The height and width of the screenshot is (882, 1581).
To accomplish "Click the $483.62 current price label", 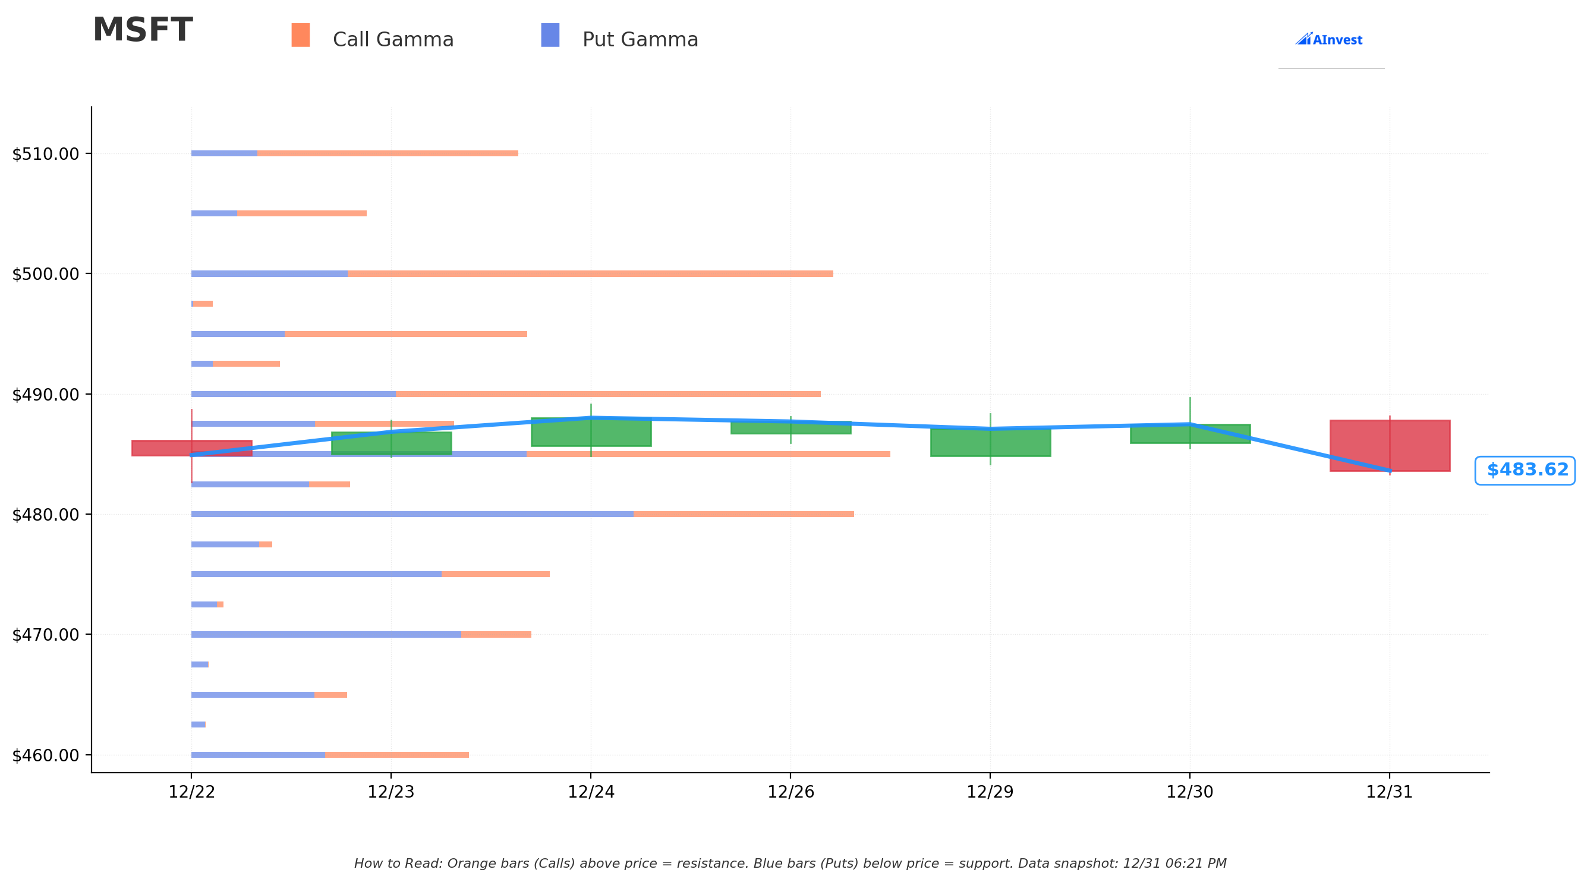I will 1525,470.
